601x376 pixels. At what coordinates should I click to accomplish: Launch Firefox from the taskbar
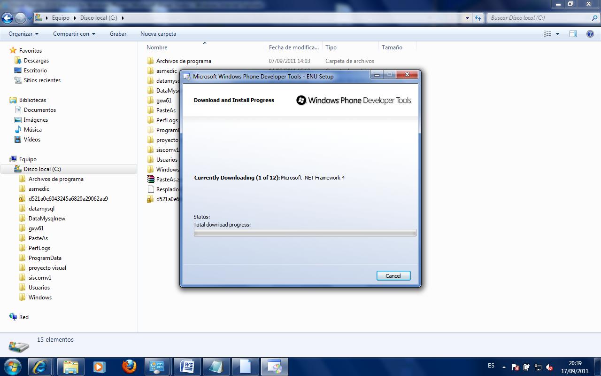point(129,367)
